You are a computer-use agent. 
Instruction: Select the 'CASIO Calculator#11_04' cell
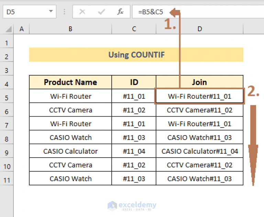[199, 151]
